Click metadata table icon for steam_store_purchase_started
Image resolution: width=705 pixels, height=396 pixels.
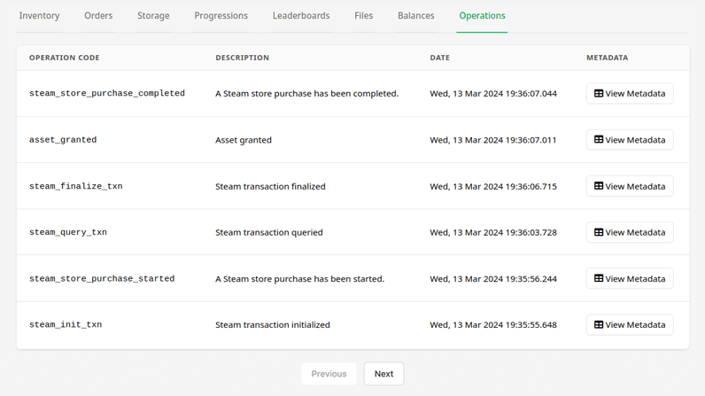click(x=599, y=279)
